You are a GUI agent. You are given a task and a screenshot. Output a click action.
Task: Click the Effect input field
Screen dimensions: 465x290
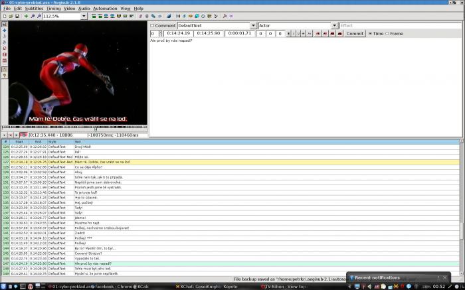(401, 25)
